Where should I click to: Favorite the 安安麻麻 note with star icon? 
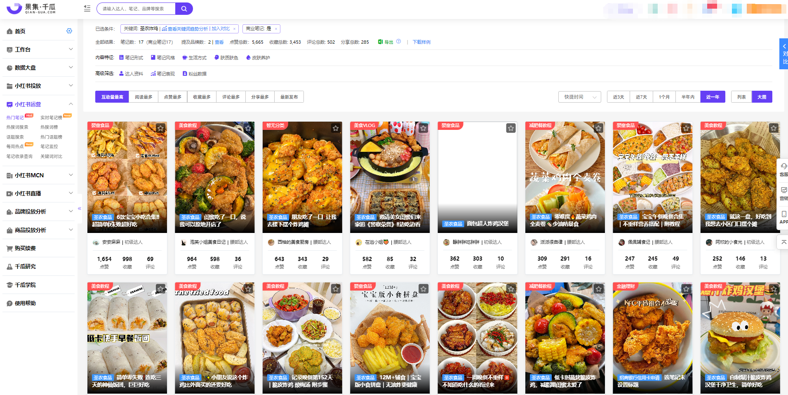[x=160, y=128]
